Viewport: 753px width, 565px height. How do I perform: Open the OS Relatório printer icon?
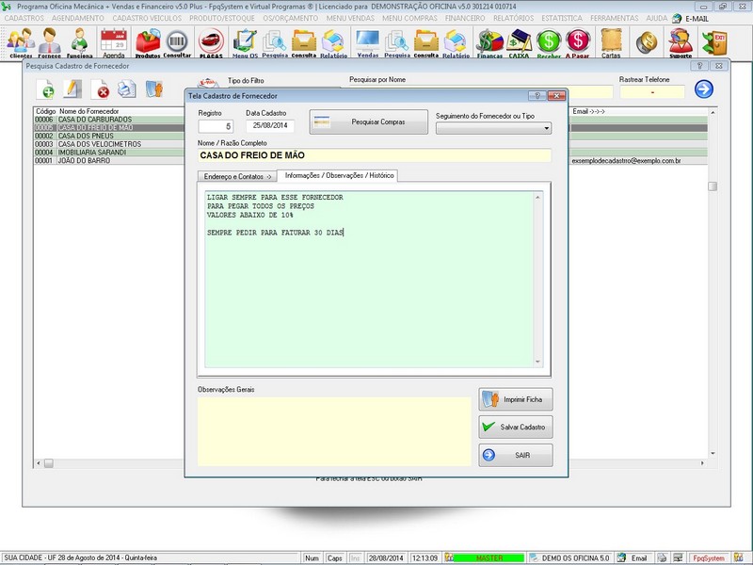[334, 42]
